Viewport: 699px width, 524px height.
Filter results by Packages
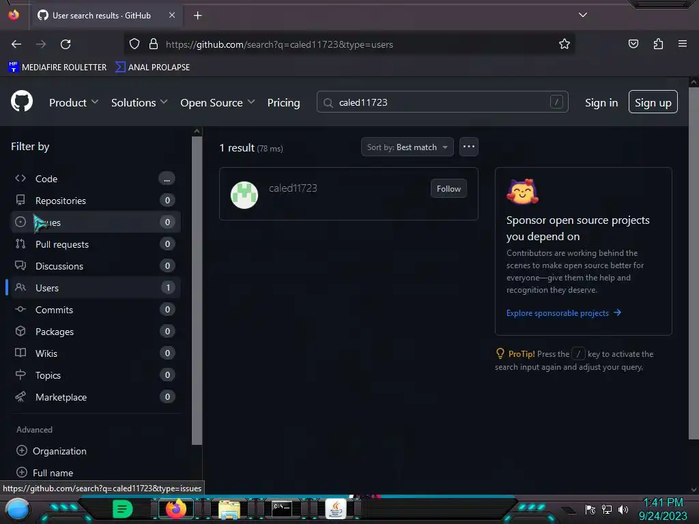point(95,332)
